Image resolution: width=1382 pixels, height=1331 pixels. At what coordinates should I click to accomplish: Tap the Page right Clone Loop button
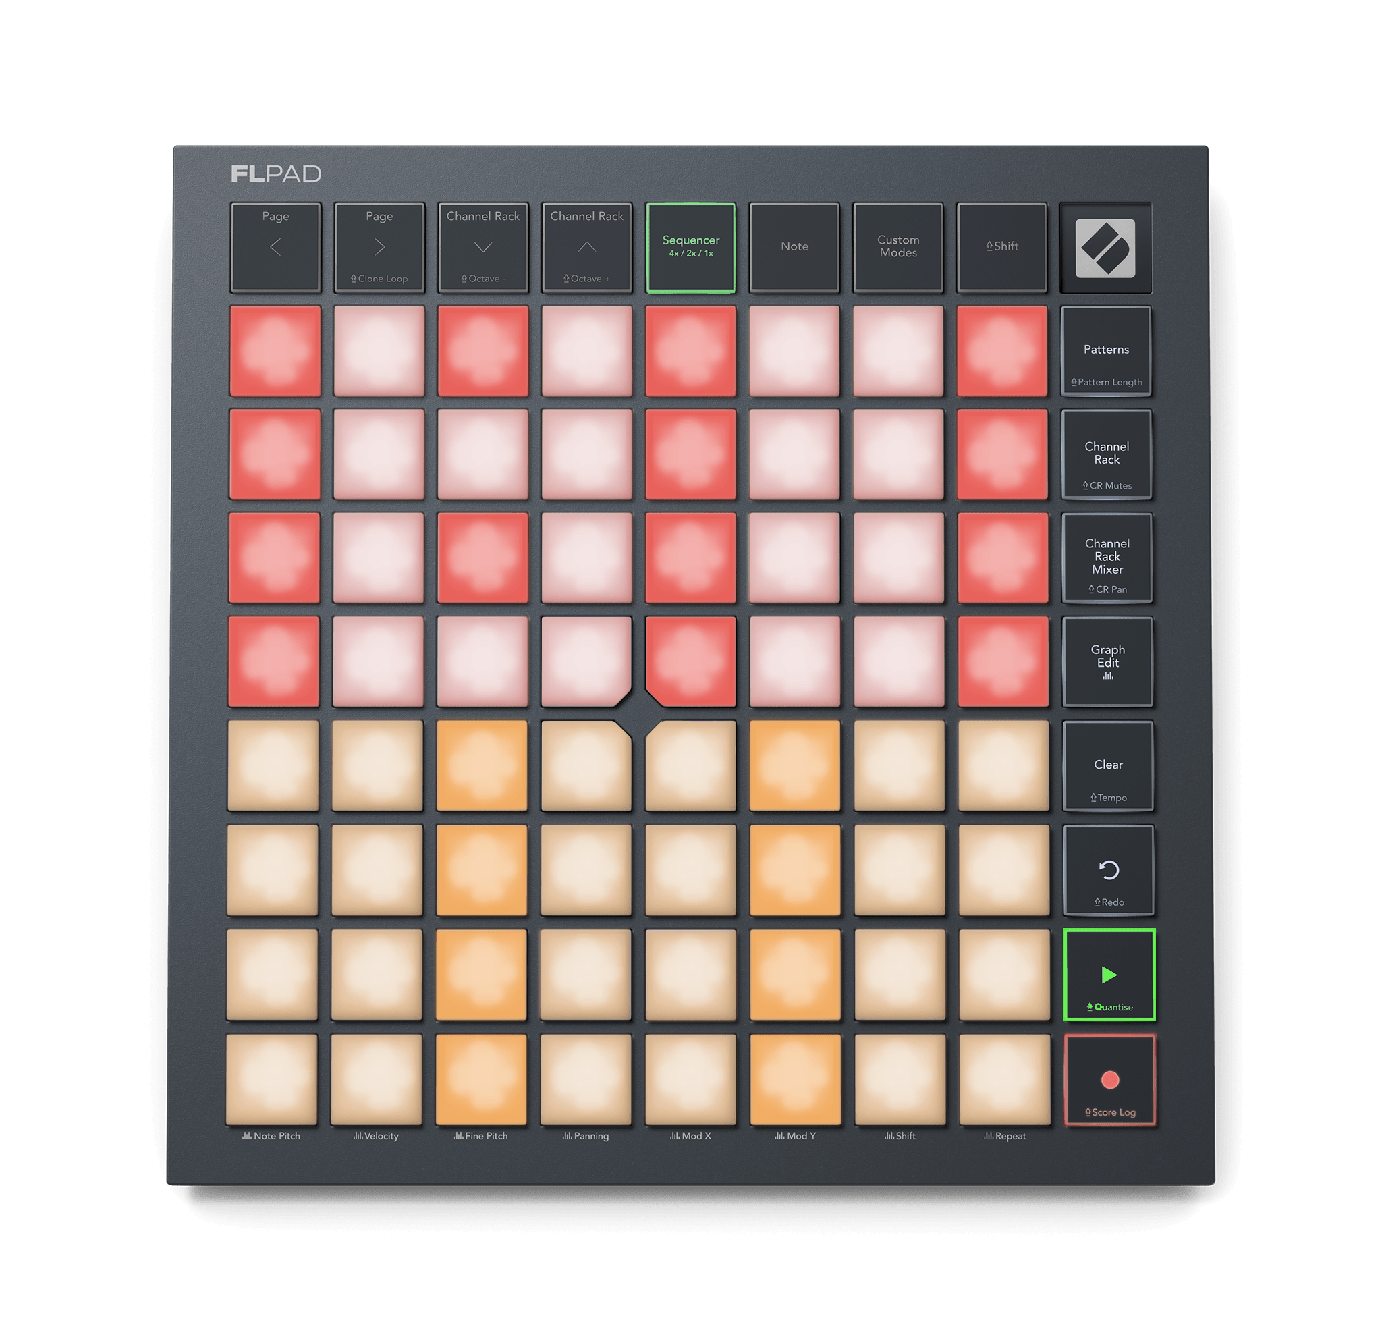pyautogui.click(x=379, y=248)
